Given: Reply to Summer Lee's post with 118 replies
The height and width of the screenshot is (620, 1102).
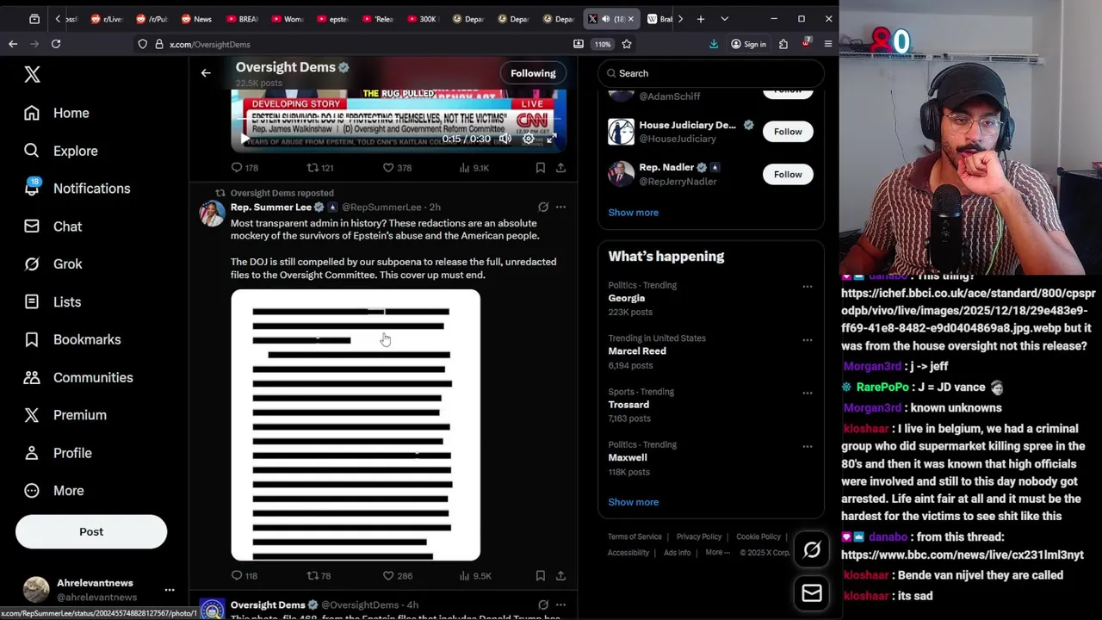Looking at the screenshot, I should tap(245, 575).
